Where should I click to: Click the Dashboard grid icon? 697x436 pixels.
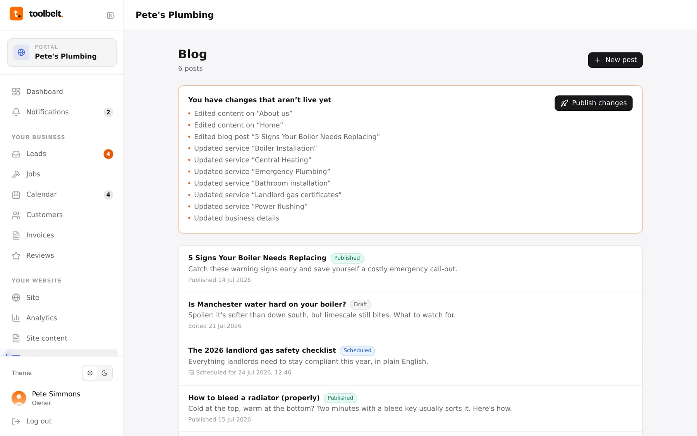(x=16, y=92)
